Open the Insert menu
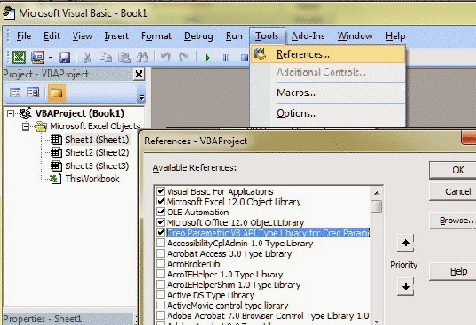The width and height of the screenshot is (476, 325). coord(117,36)
